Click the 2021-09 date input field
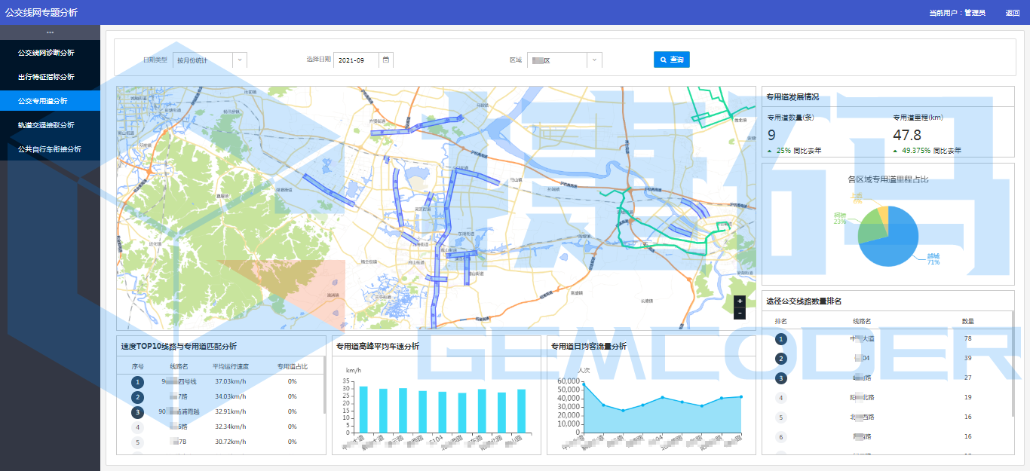This screenshot has width=1030, height=471. [356, 60]
